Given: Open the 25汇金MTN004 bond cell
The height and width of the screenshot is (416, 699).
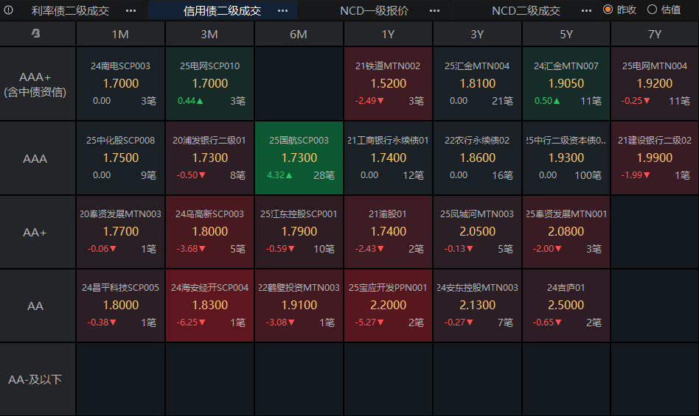Looking at the screenshot, I should [x=477, y=84].
